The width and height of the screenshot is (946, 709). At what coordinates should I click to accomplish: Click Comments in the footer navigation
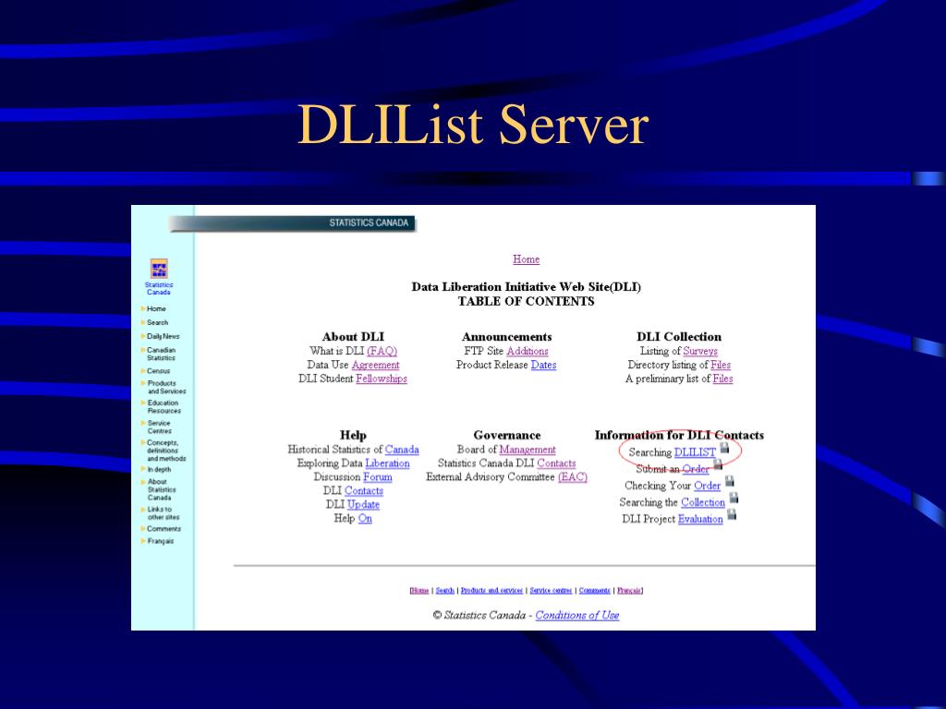point(595,591)
